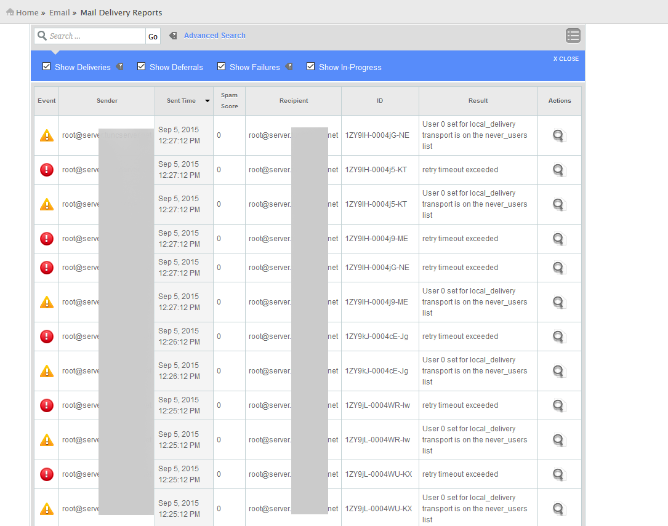The height and width of the screenshot is (526, 668).
Task: Go to Email in the breadcrumb
Action: (x=59, y=12)
